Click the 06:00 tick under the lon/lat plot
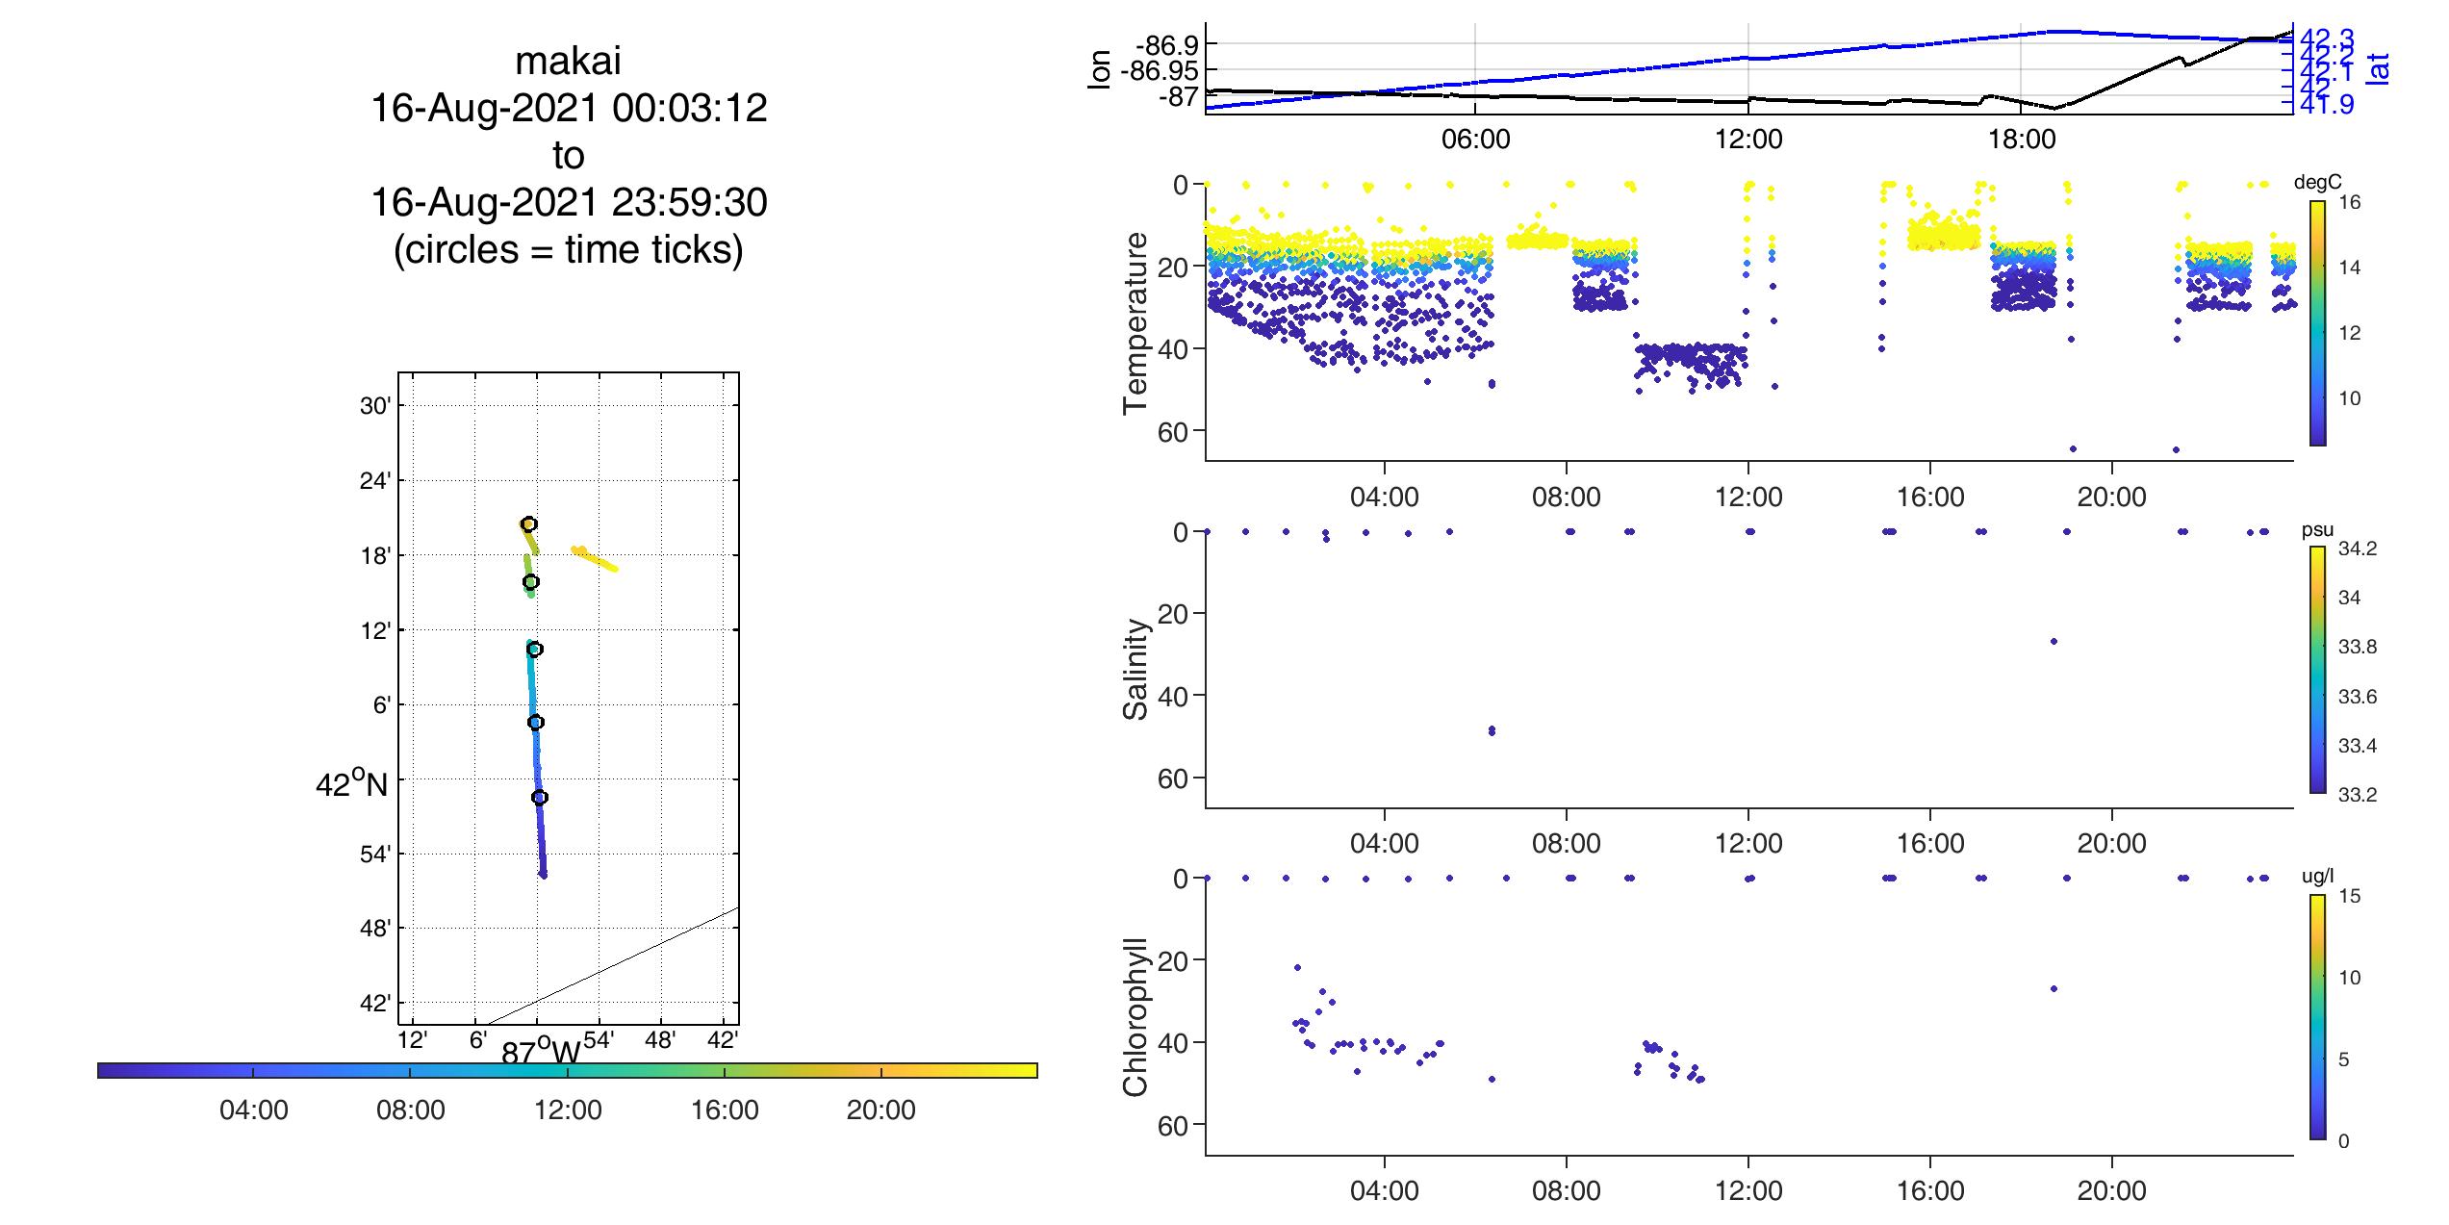Viewport: 2449px width, 1225px height. click(1475, 140)
